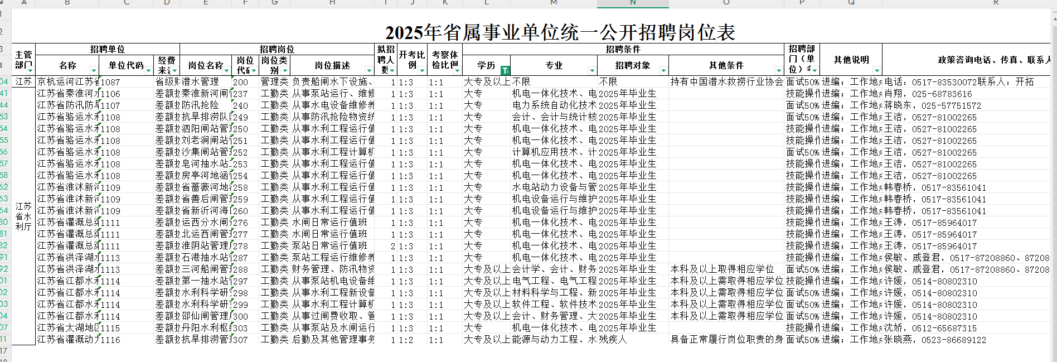The image size is (1057, 362).
Task: Open the active filter icon on 学历 column
Action: (x=505, y=70)
